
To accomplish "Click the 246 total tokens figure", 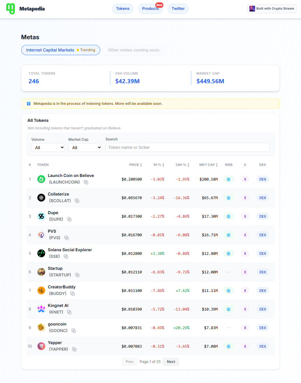I will pyautogui.click(x=34, y=81).
